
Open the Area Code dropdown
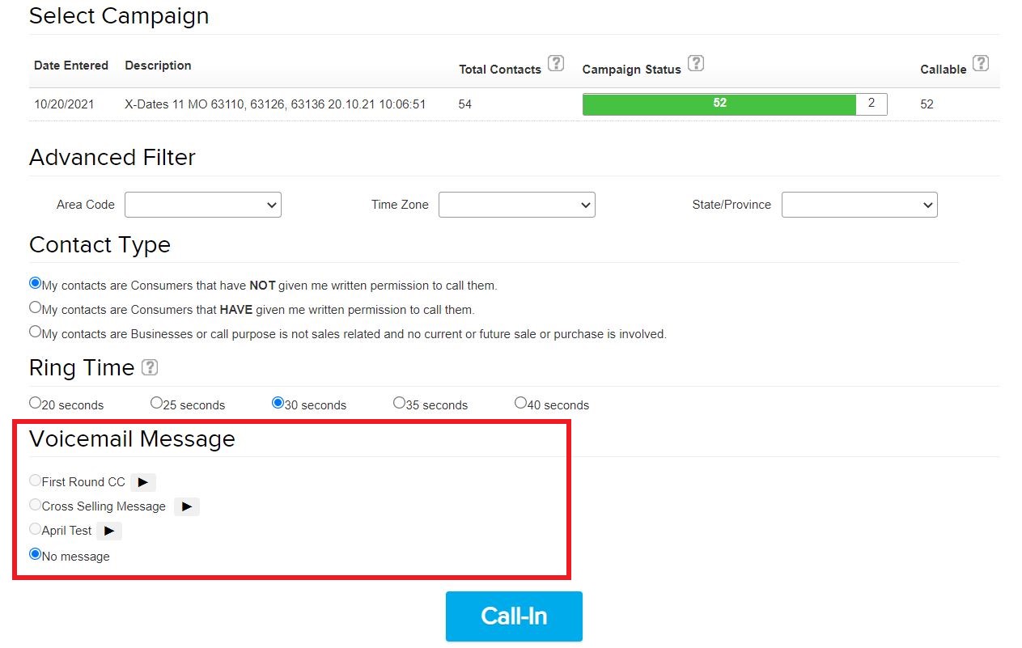pyautogui.click(x=203, y=205)
